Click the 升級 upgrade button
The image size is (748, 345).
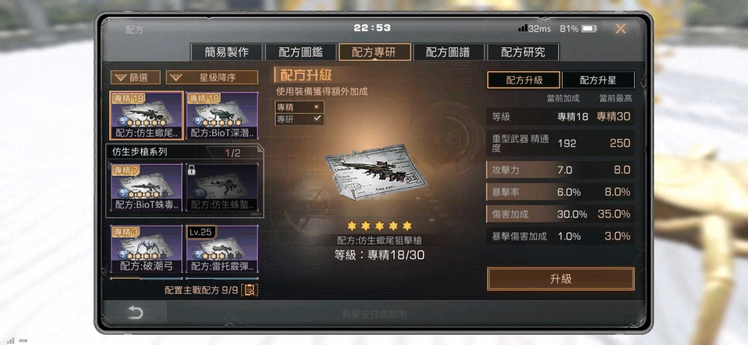(561, 279)
